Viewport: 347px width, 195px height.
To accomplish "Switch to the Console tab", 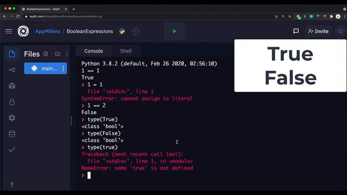I will point(93,51).
